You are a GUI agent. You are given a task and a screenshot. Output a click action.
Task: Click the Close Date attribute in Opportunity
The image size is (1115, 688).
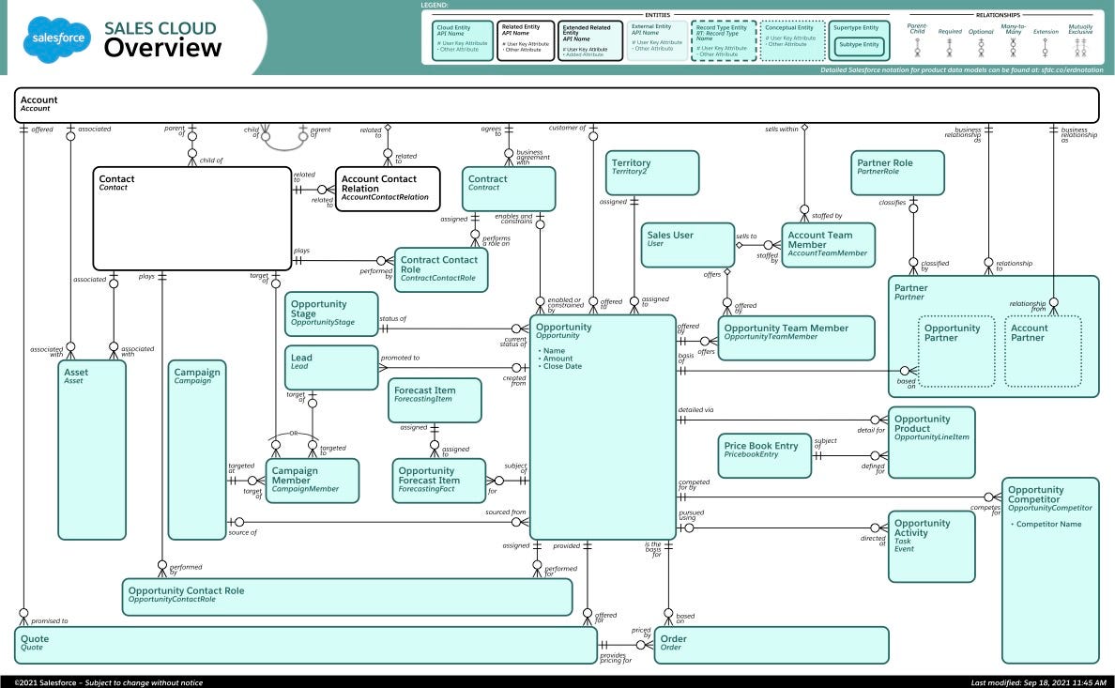click(562, 366)
